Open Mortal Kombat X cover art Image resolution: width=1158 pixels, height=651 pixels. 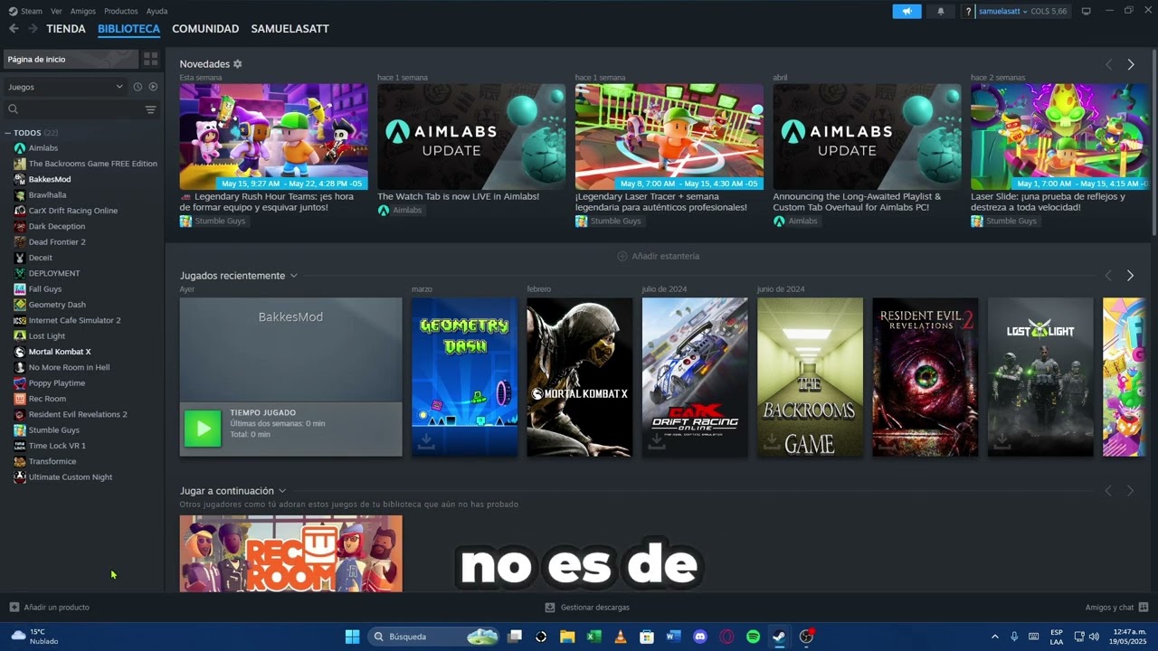tap(580, 377)
